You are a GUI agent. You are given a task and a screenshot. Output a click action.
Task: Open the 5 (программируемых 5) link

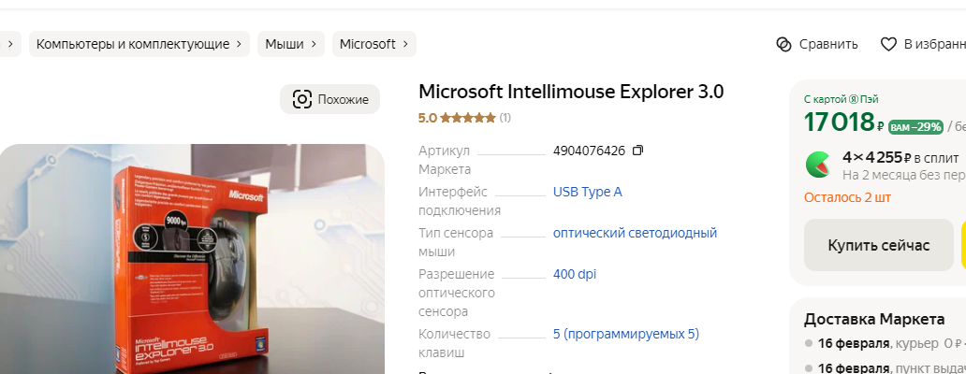[626, 334]
